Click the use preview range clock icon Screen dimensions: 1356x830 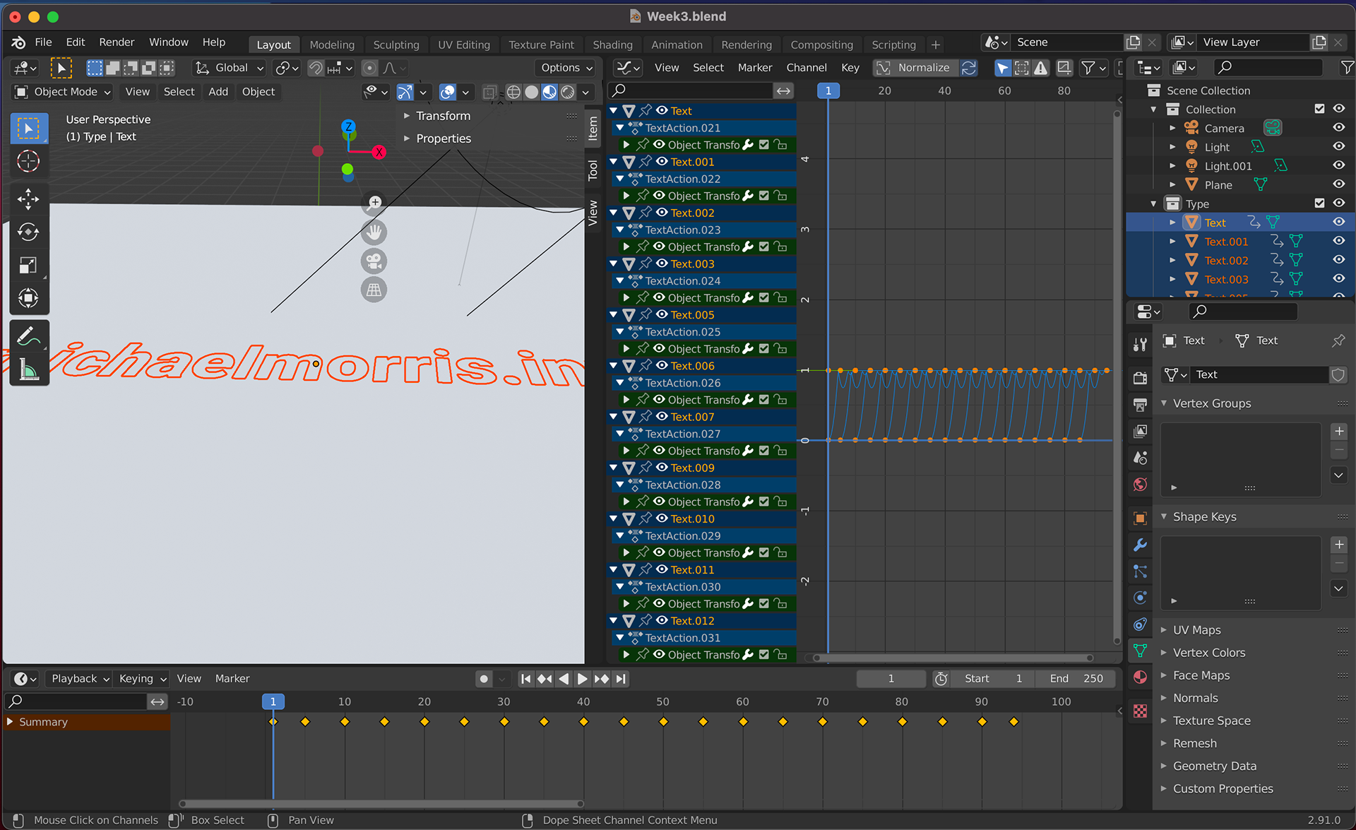tap(941, 679)
